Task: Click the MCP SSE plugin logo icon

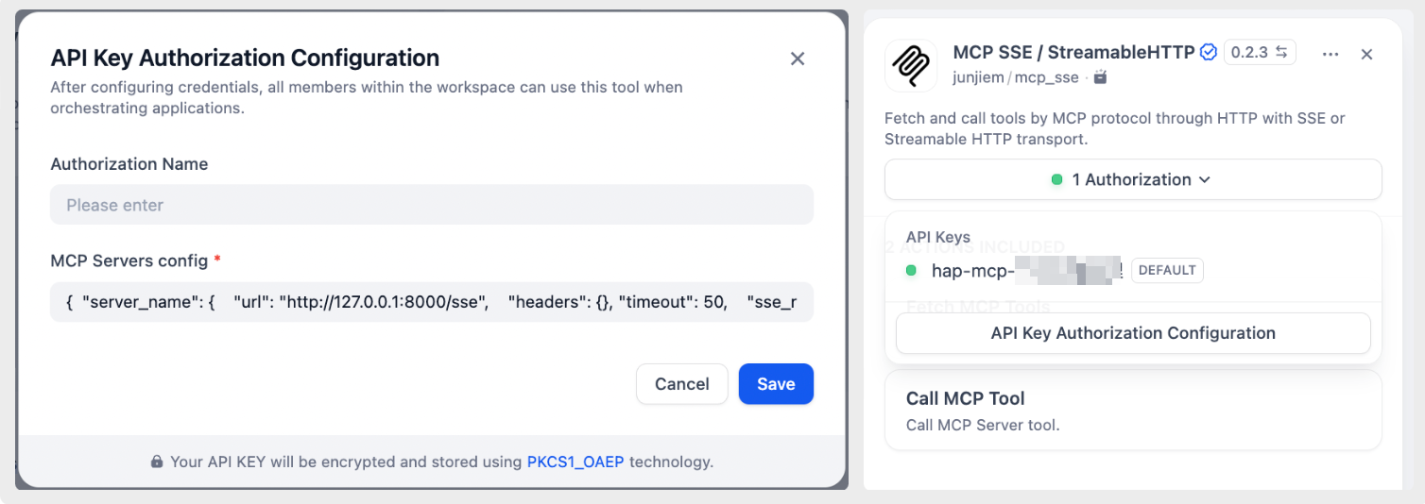Action: 911,65
